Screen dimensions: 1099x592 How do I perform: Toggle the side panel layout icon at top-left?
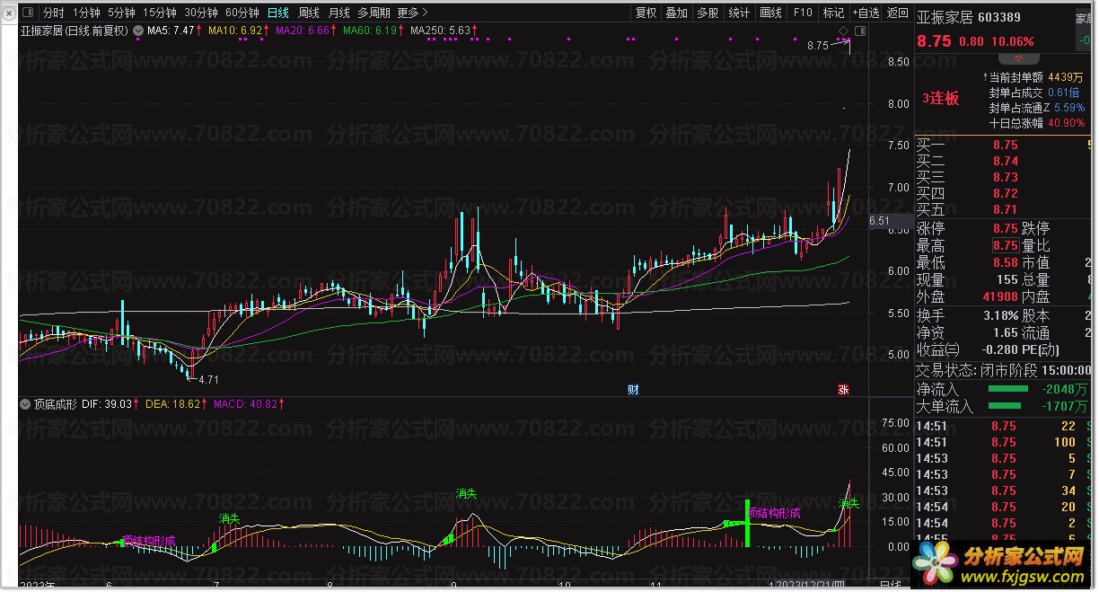tap(26, 13)
